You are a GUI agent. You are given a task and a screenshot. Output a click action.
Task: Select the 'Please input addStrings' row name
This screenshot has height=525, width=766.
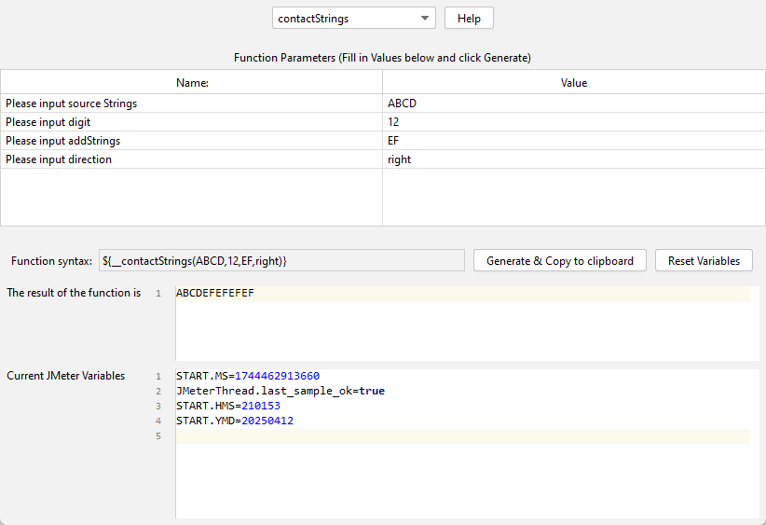pos(63,141)
